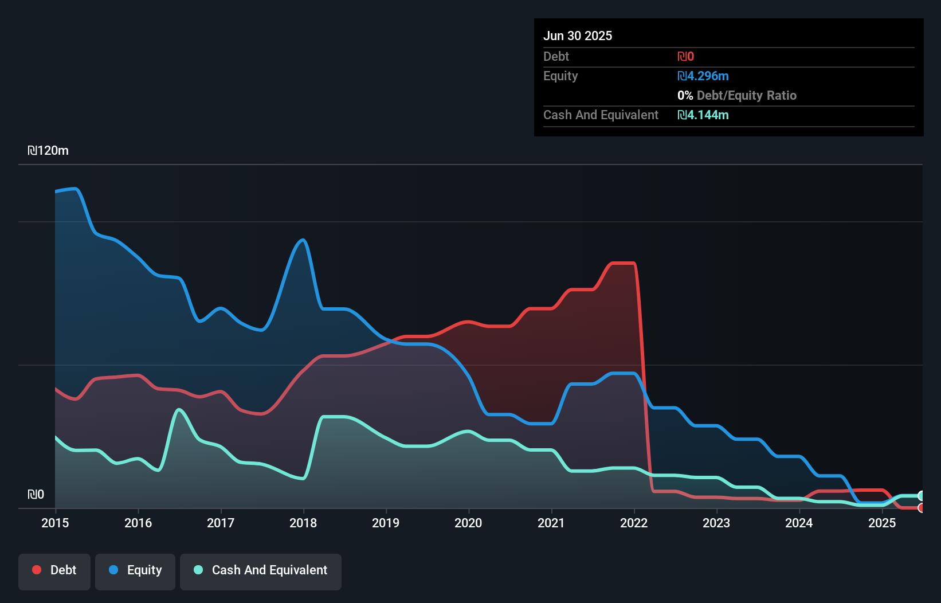Select the 2018 x-axis label
This screenshot has height=603, width=941.
pyautogui.click(x=303, y=523)
